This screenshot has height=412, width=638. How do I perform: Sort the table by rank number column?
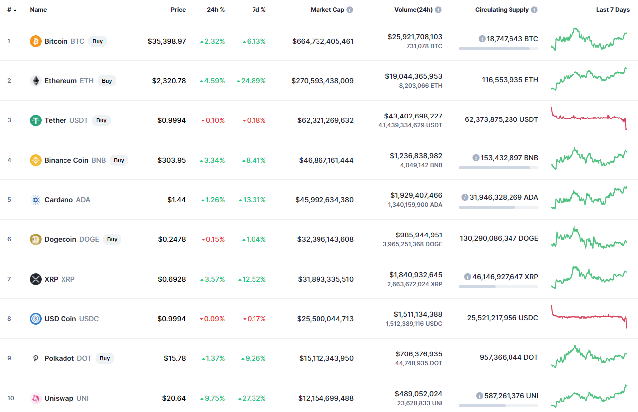(x=10, y=10)
